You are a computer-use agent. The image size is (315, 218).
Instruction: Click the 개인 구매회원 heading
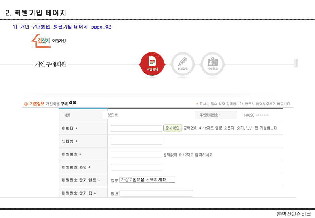(x=50, y=64)
